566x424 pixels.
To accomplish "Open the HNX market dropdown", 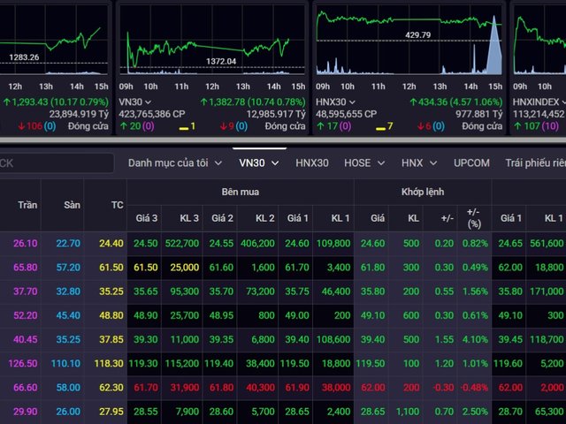I will point(418,163).
